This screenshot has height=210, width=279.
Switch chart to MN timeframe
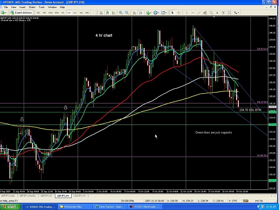pyautogui.click(x=87, y=13)
